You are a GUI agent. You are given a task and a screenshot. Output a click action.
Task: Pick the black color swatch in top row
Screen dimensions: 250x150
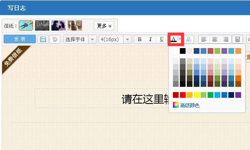tap(183, 51)
